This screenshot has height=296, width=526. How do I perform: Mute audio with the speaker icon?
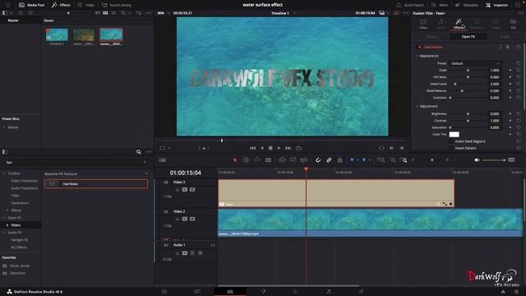pyautogui.click(x=477, y=160)
